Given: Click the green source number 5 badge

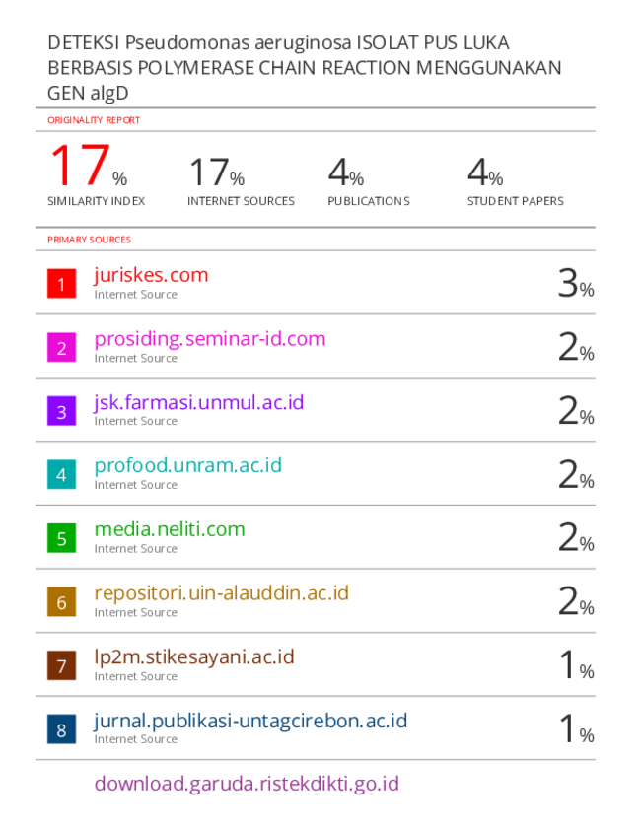Looking at the screenshot, I should tap(61, 538).
